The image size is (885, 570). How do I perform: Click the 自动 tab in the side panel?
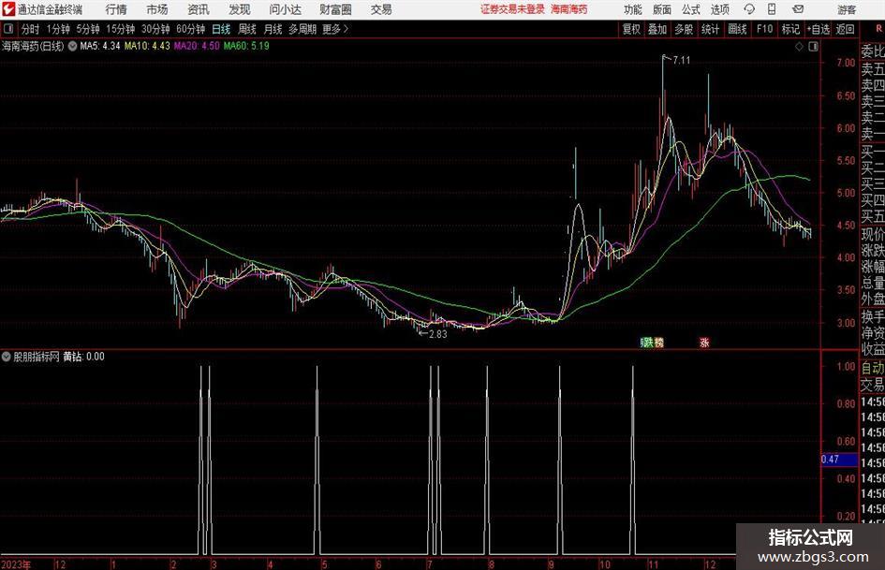pyautogui.click(x=873, y=368)
